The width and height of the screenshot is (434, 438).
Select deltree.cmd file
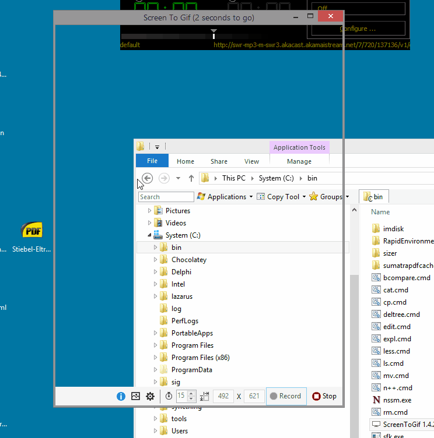click(401, 315)
